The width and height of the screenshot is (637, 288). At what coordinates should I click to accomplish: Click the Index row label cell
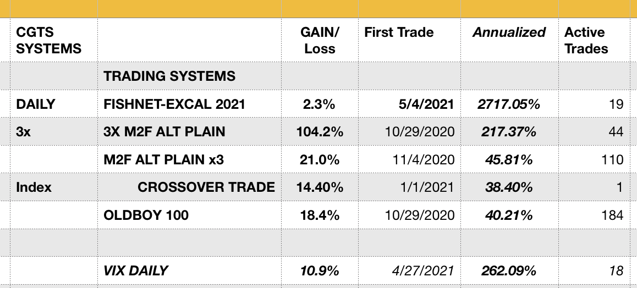34,187
